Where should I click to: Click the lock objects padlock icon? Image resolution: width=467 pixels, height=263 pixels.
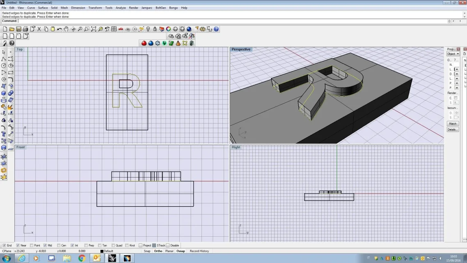pyautogui.click(x=155, y=29)
